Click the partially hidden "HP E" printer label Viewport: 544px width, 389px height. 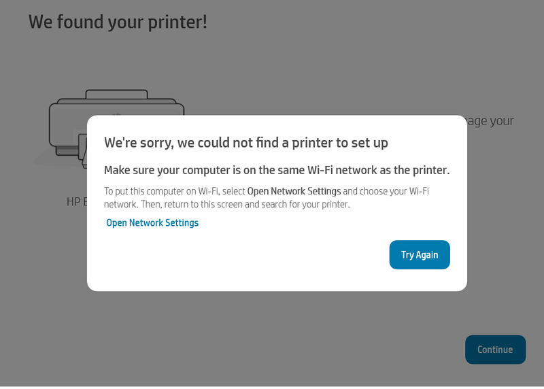coord(74,202)
